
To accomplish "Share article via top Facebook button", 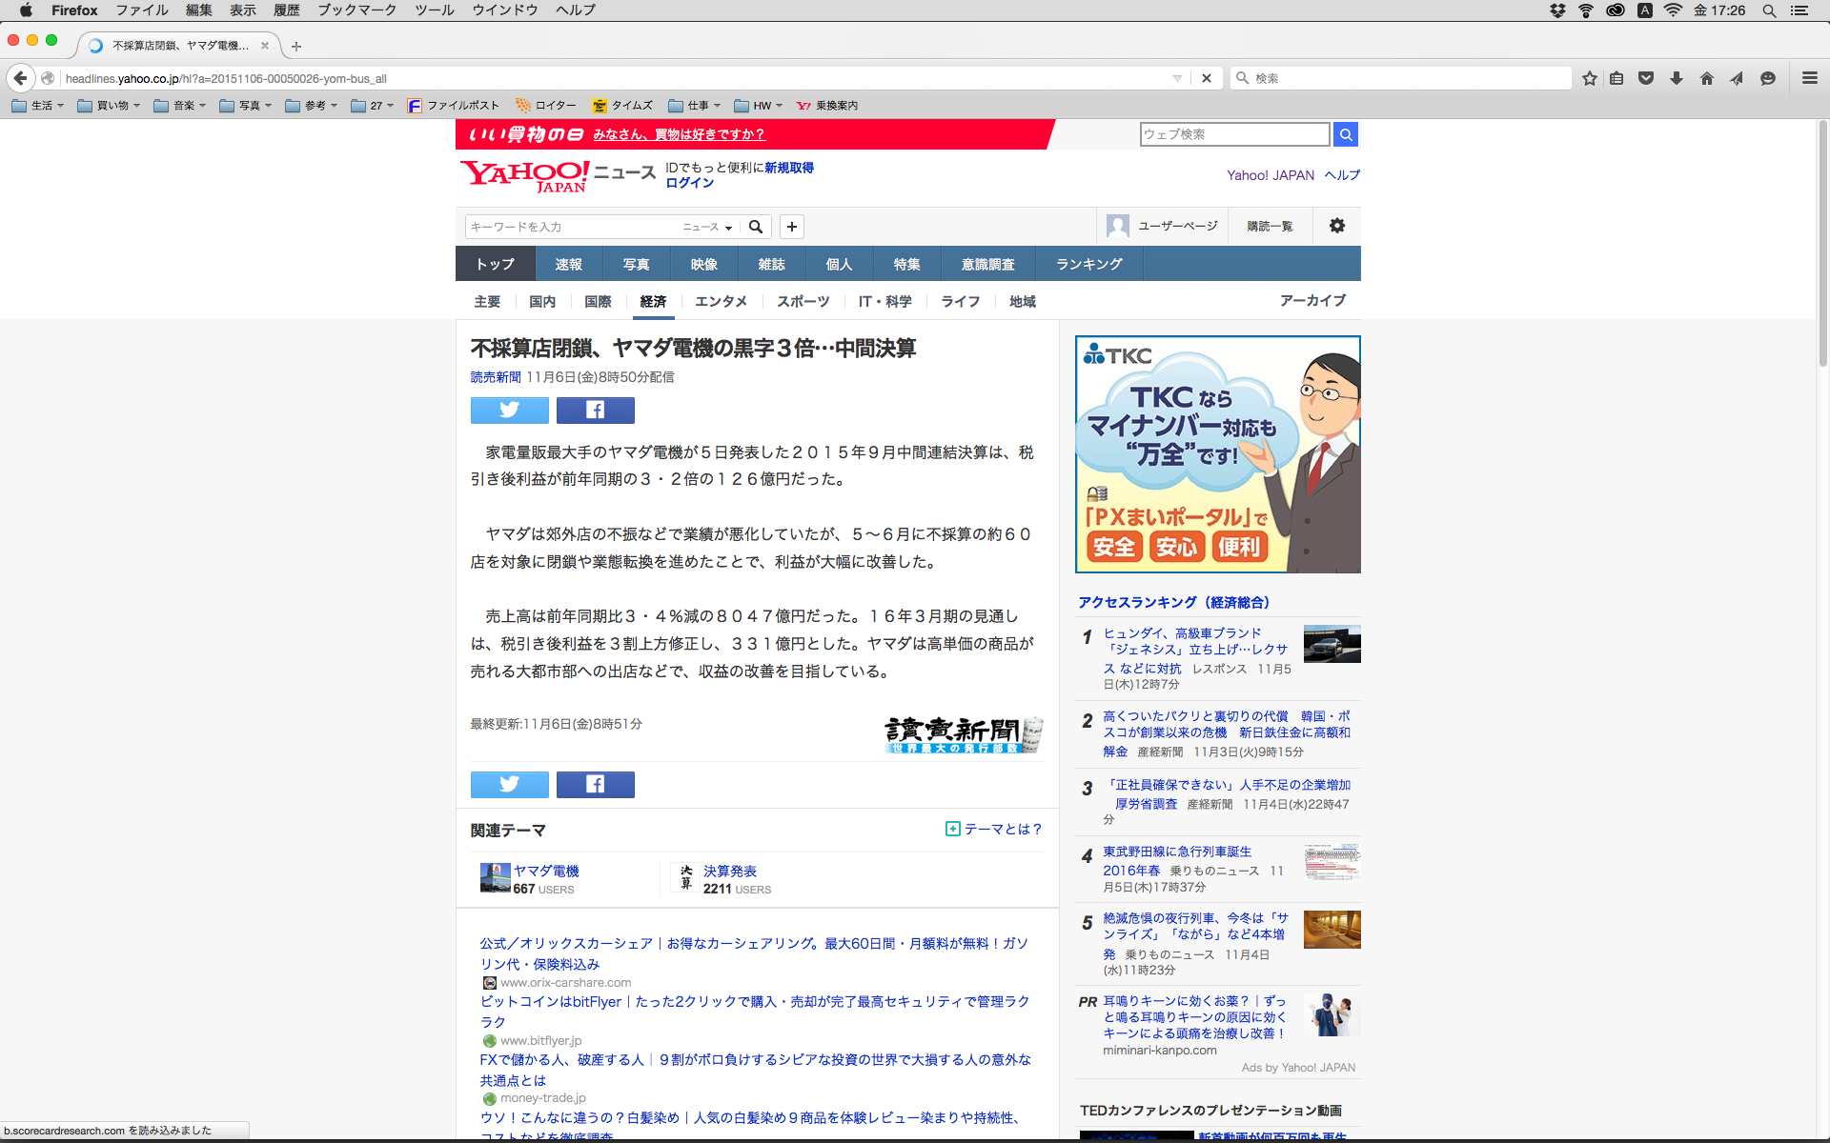I will [595, 410].
